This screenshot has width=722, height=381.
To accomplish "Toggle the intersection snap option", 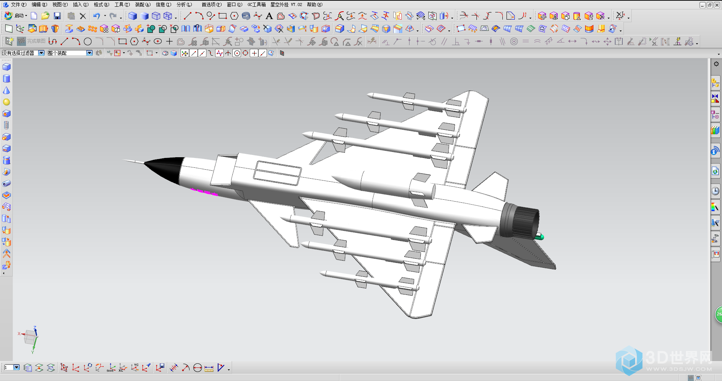I will (228, 53).
